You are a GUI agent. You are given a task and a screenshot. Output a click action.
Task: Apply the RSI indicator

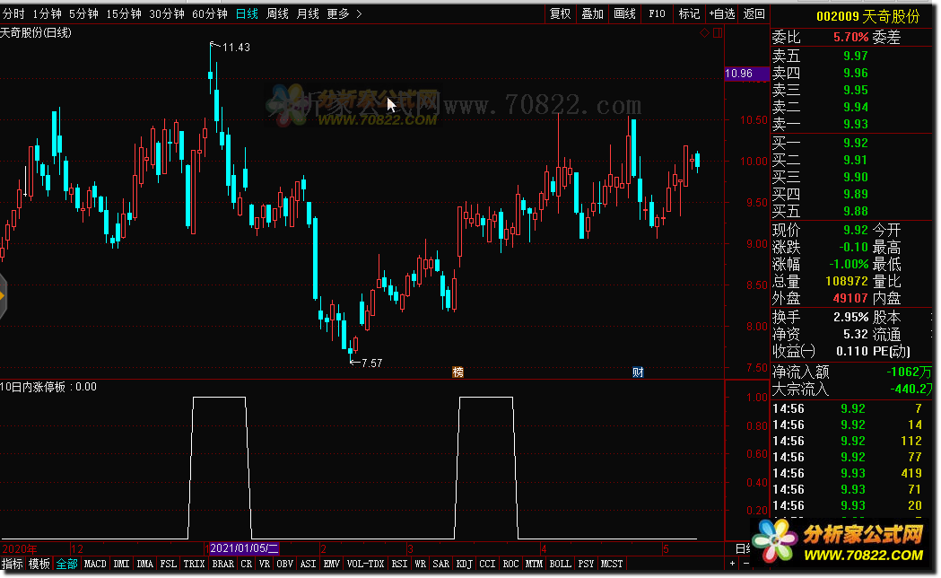[399, 564]
